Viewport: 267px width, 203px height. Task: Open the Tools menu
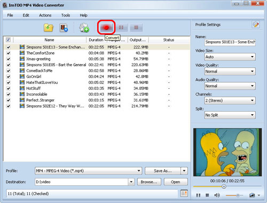(x=66, y=15)
